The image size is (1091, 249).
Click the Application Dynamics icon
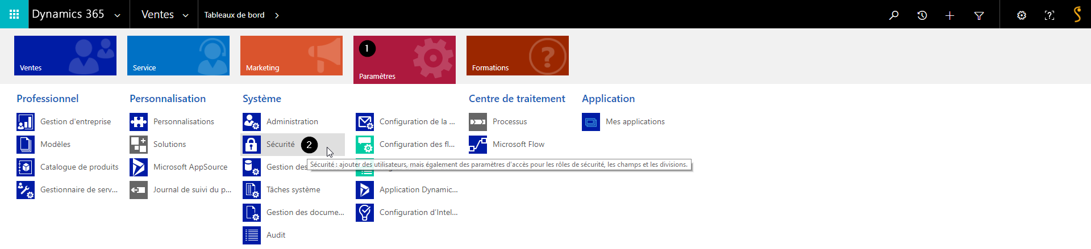click(x=365, y=190)
